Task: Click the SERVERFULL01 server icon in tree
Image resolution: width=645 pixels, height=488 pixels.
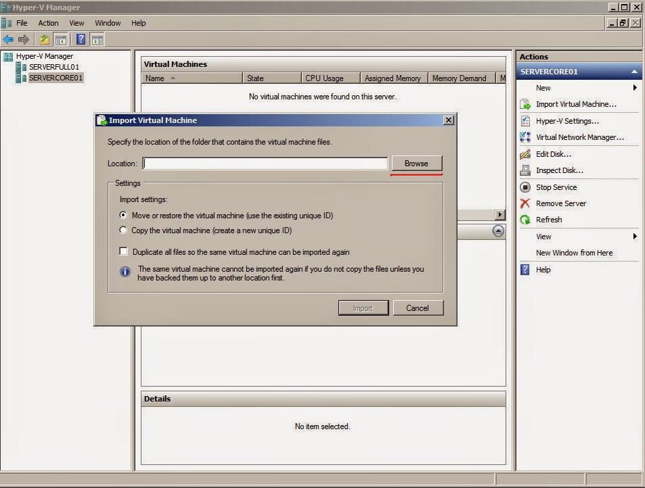Action: 21,67
